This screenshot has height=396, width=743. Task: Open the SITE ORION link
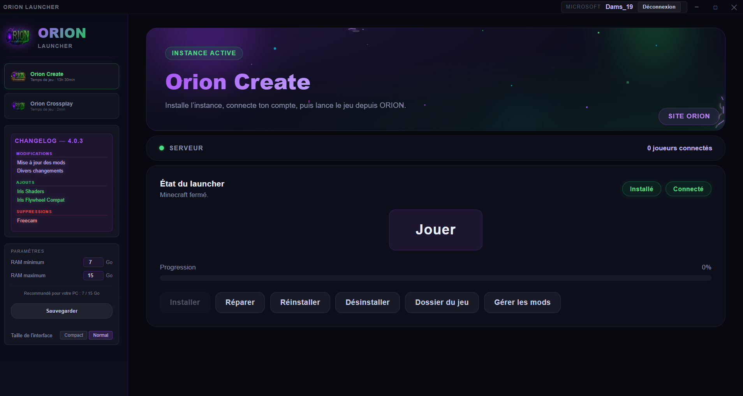(x=689, y=116)
